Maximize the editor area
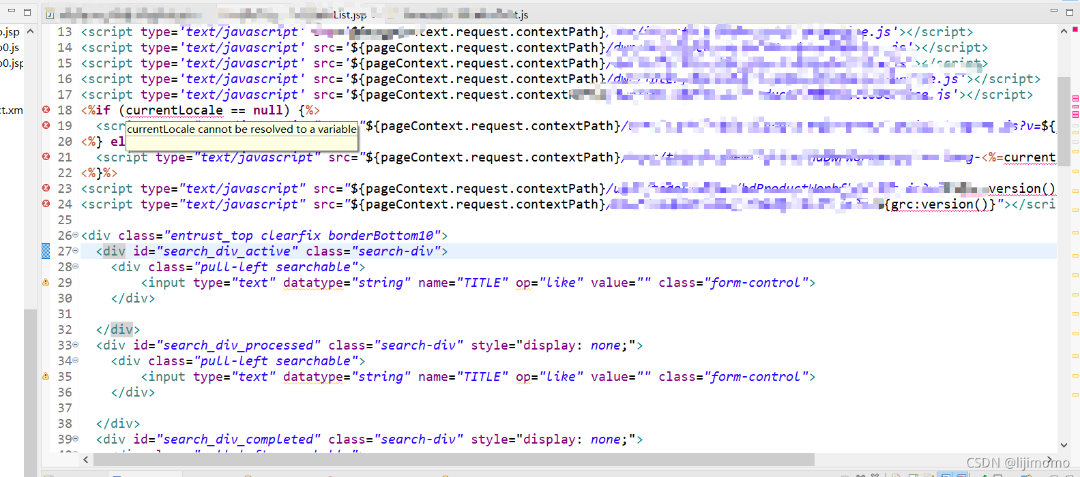This screenshot has height=477, width=1080. click(1070, 11)
